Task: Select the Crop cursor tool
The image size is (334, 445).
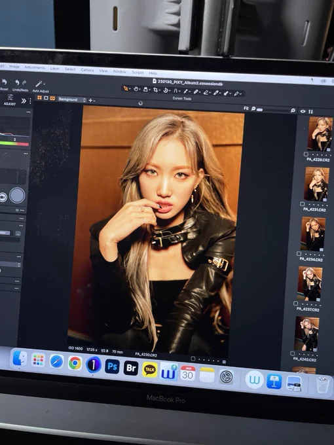Action: pos(155,90)
